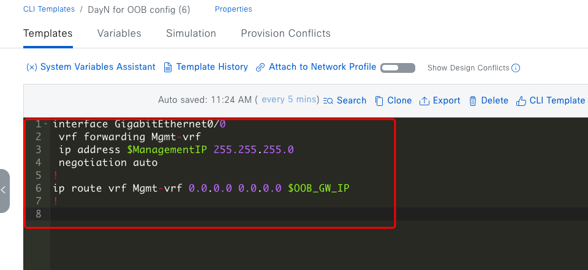Viewport: 588px width, 270px height.
Task: Open the Simulation tab
Action: (x=191, y=34)
